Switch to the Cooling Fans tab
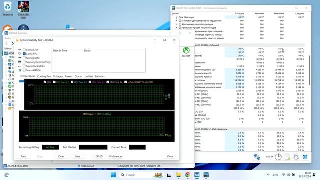Screen dimensions: 320x180 tap(44, 76)
